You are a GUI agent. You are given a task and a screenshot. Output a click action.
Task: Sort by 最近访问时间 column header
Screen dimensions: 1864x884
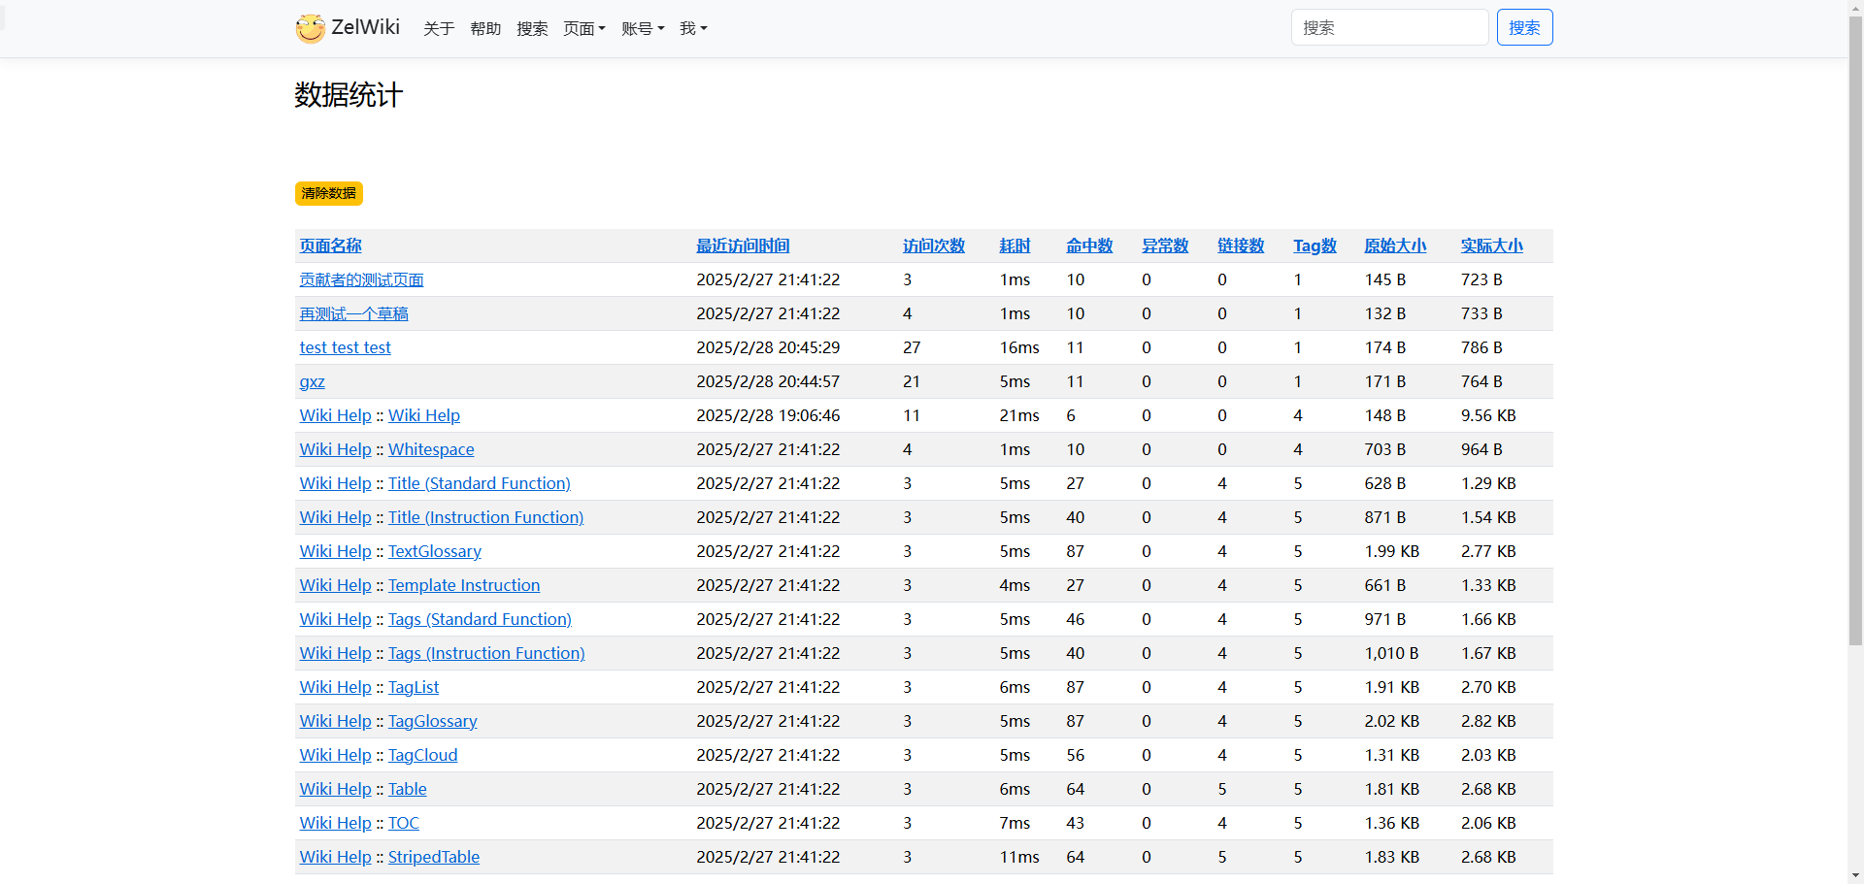click(x=743, y=246)
